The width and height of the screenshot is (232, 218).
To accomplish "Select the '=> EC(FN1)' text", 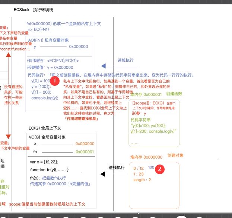I will pyautogui.click(x=38, y=29).
